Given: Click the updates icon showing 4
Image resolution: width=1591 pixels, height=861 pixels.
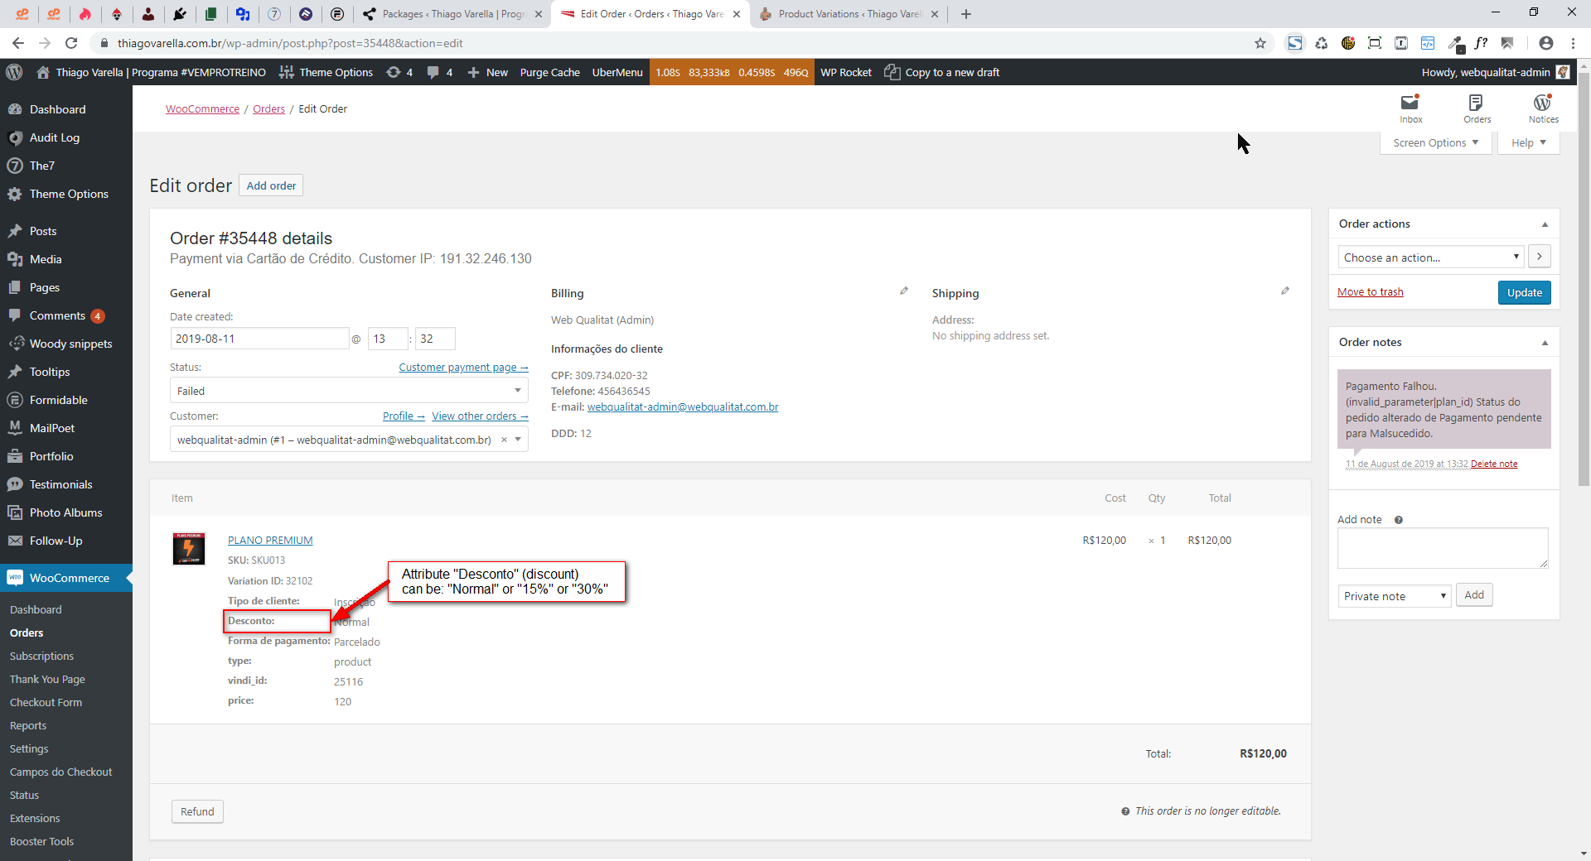Looking at the screenshot, I should point(399,72).
